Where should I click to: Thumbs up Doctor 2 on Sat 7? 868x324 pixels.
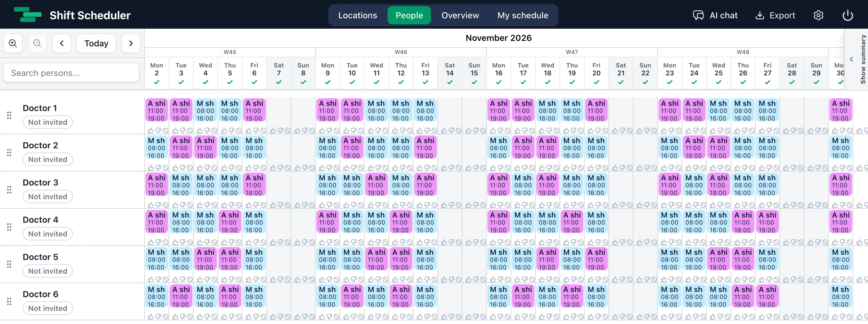tap(273, 167)
